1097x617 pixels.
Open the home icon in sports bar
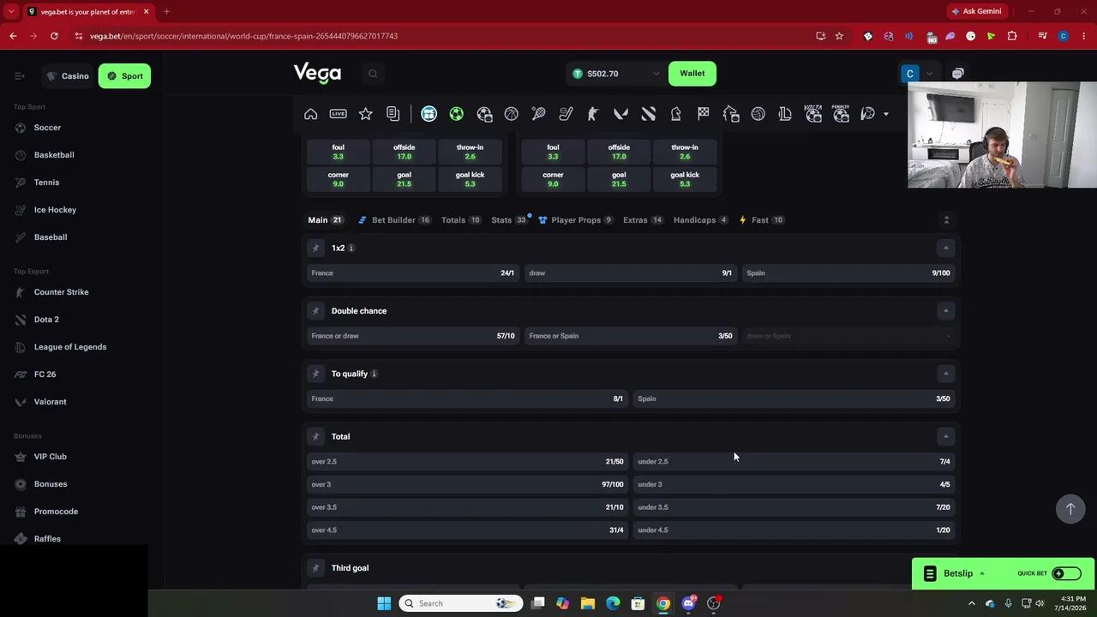coord(311,114)
